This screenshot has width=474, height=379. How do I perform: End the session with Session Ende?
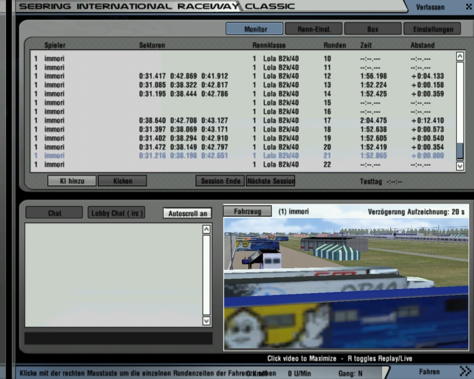pyautogui.click(x=220, y=181)
